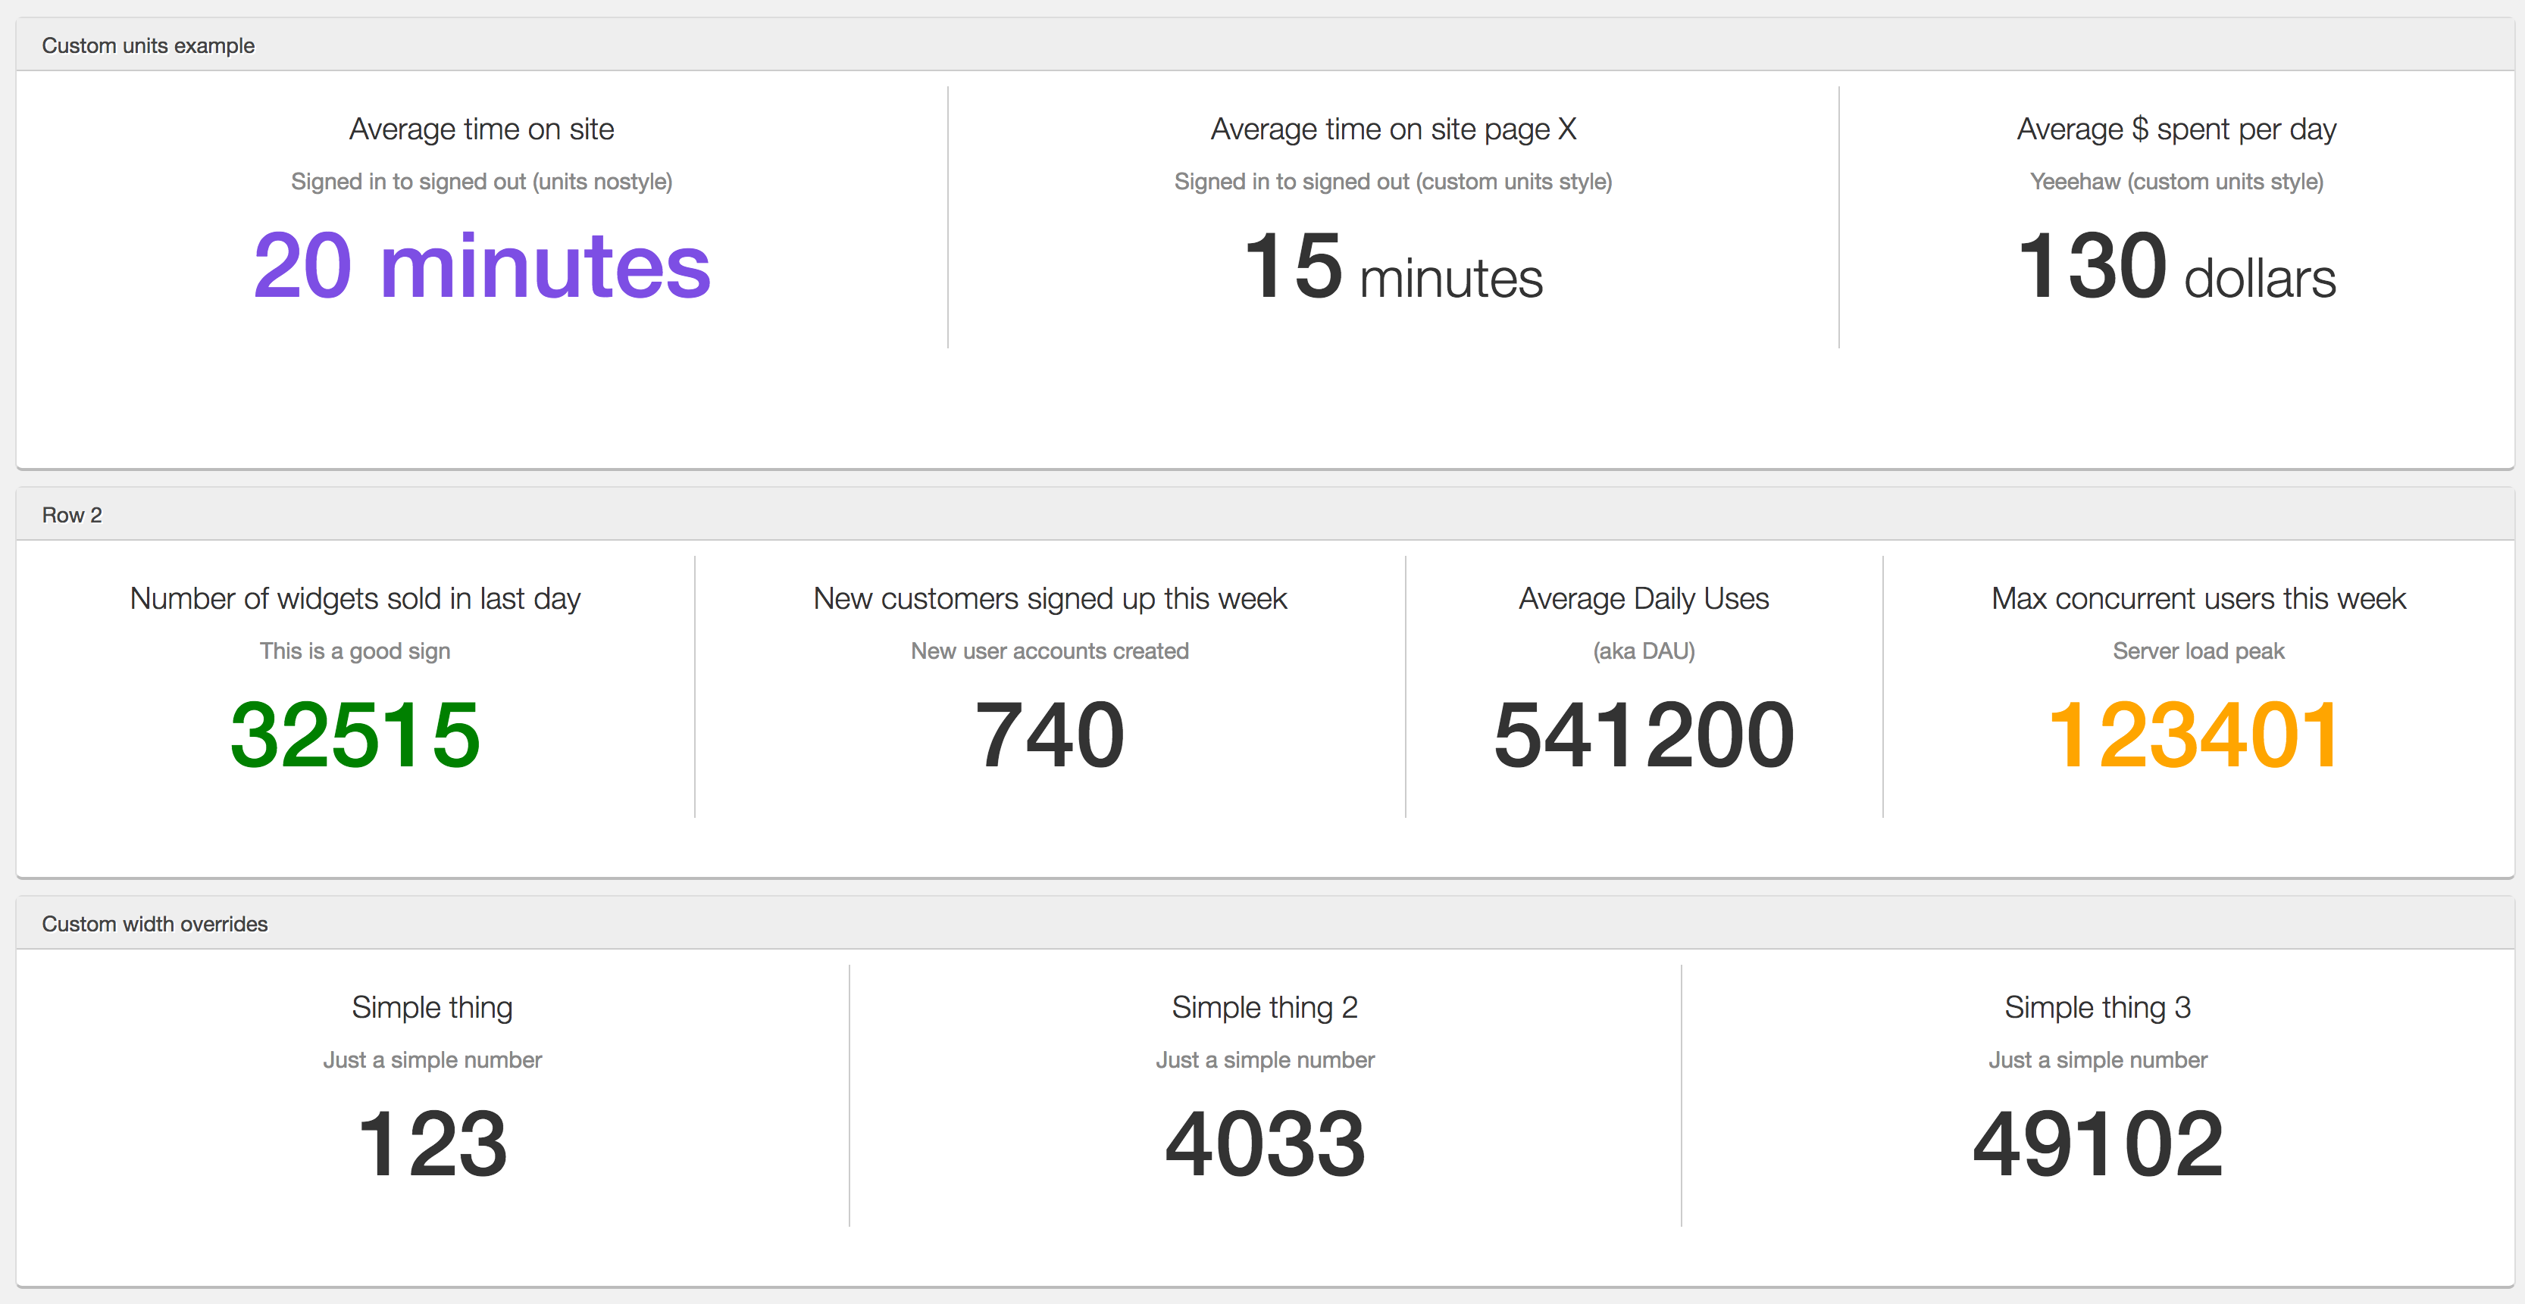The image size is (2525, 1304).
Task: Click the Custom units example header
Action: [1265, 45]
